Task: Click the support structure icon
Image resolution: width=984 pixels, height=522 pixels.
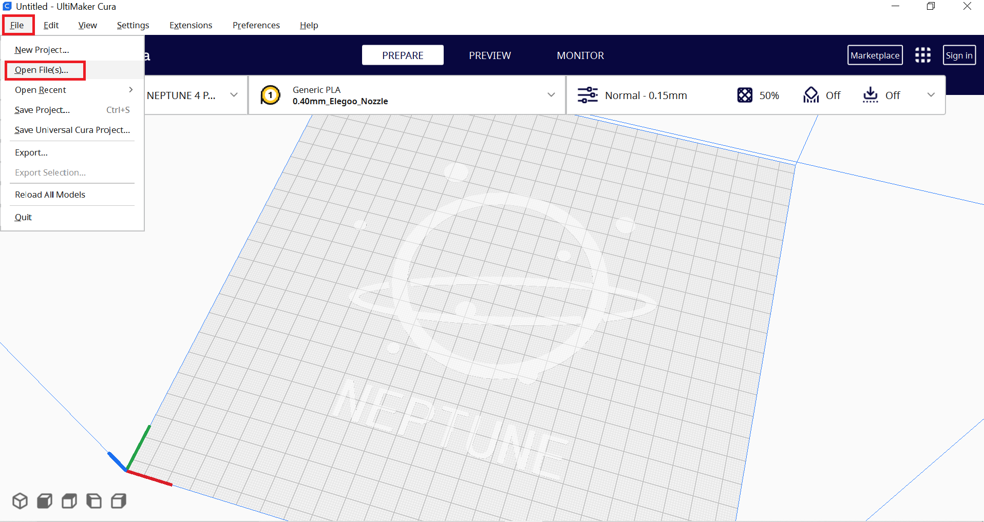Action: (811, 95)
